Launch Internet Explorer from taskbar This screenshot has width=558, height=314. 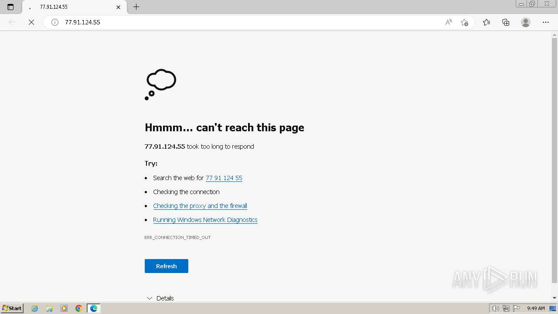(35, 308)
